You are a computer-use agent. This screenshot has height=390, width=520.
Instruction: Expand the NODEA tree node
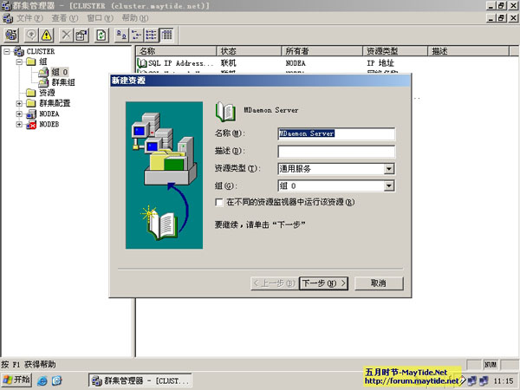click(x=19, y=114)
